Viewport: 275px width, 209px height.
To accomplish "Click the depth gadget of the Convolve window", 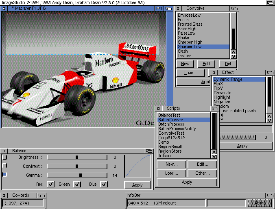I will point(234,9).
